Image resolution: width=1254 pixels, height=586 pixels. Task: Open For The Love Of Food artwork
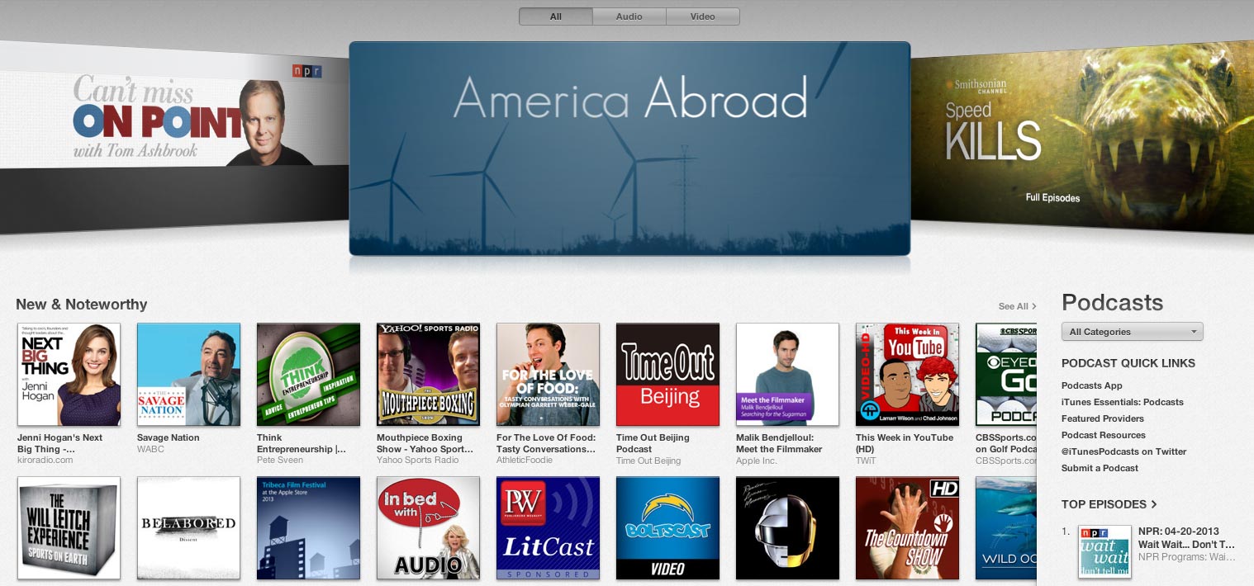coord(548,375)
